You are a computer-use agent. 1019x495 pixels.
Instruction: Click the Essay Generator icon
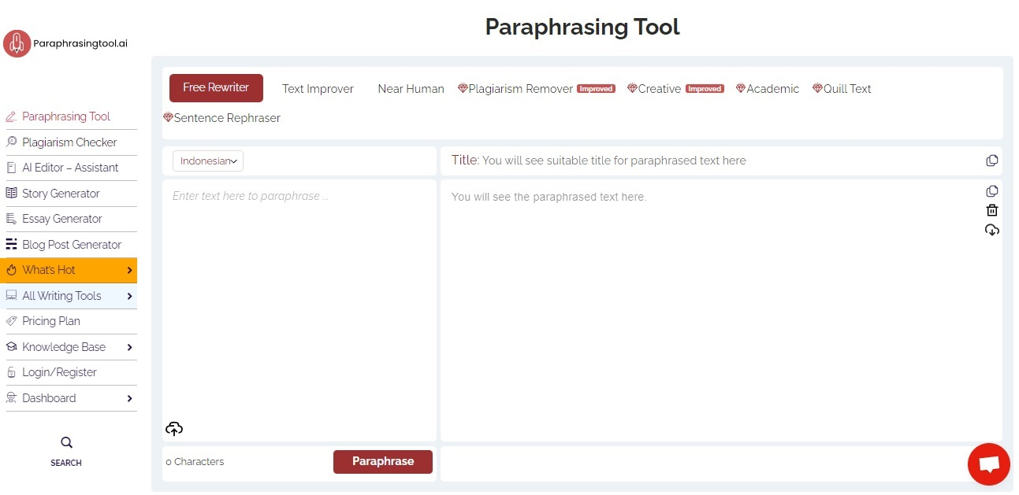11,219
